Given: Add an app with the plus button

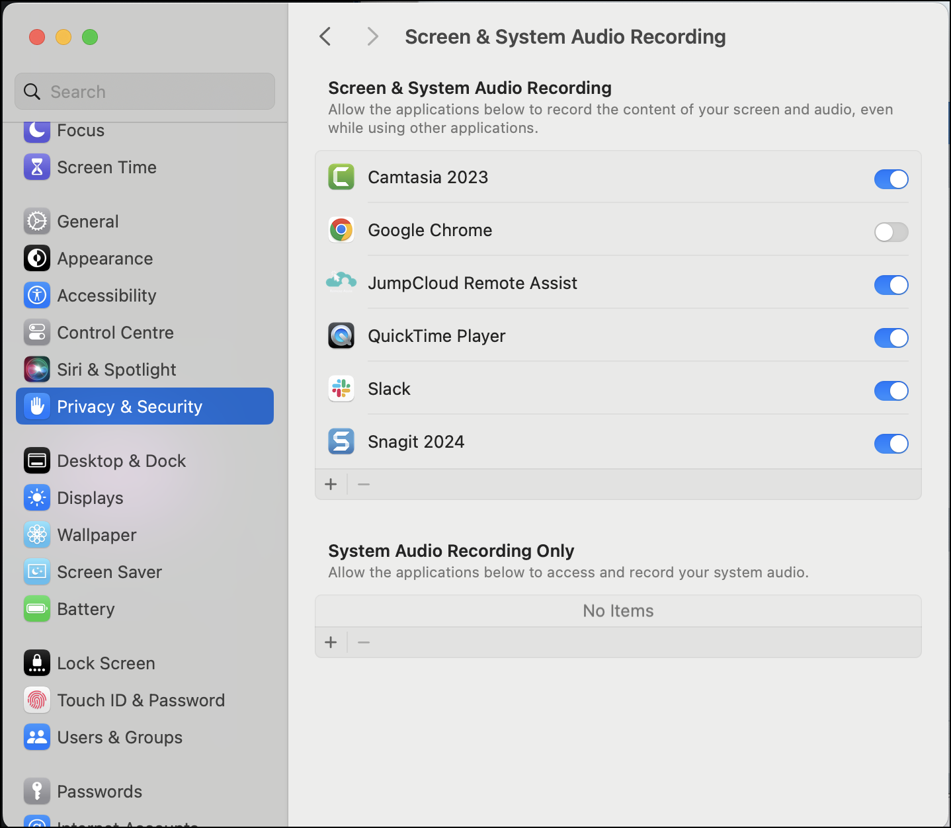Looking at the screenshot, I should (x=331, y=484).
